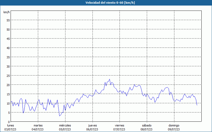The width and height of the screenshot is (212, 132).
Task: Click the date label 08/07/23
Action: pyautogui.click(x=147, y=129)
